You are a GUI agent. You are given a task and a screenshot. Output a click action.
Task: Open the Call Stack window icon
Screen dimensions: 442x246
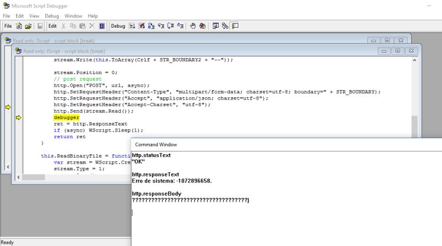(225, 26)
